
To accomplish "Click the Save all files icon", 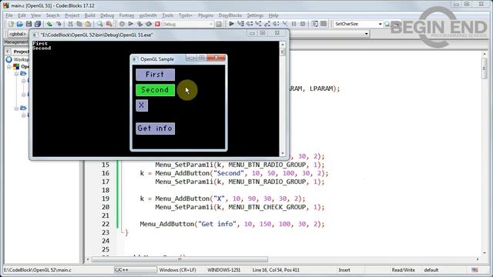I will point(38,24).
